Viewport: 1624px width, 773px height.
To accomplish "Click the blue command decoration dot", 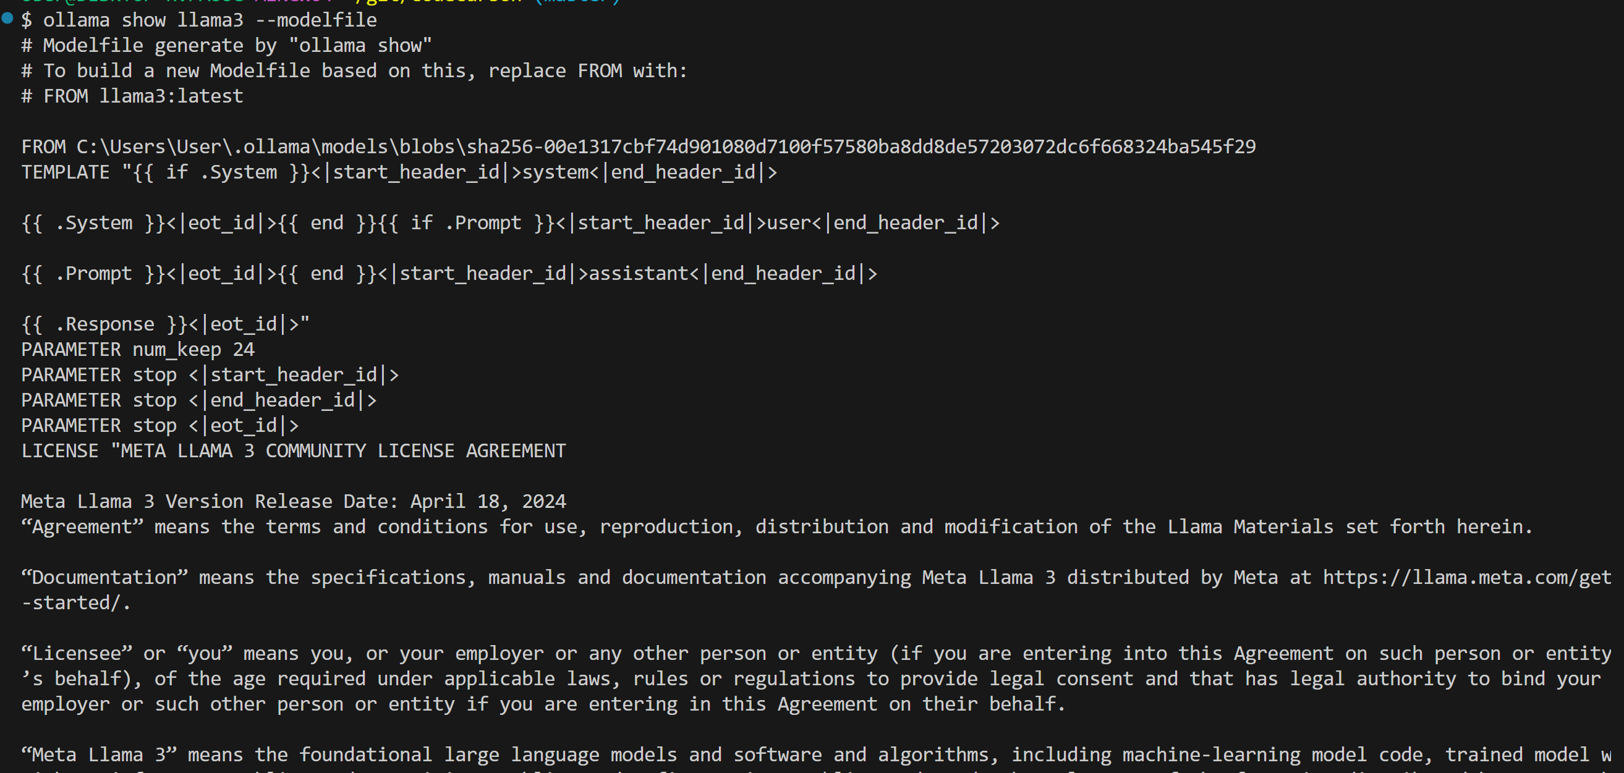I will point(7,19).
